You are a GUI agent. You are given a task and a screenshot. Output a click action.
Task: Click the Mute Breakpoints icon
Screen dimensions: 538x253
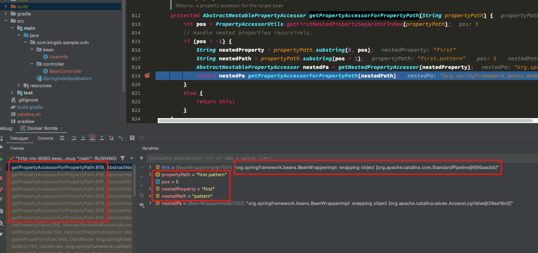click(1, 198)
